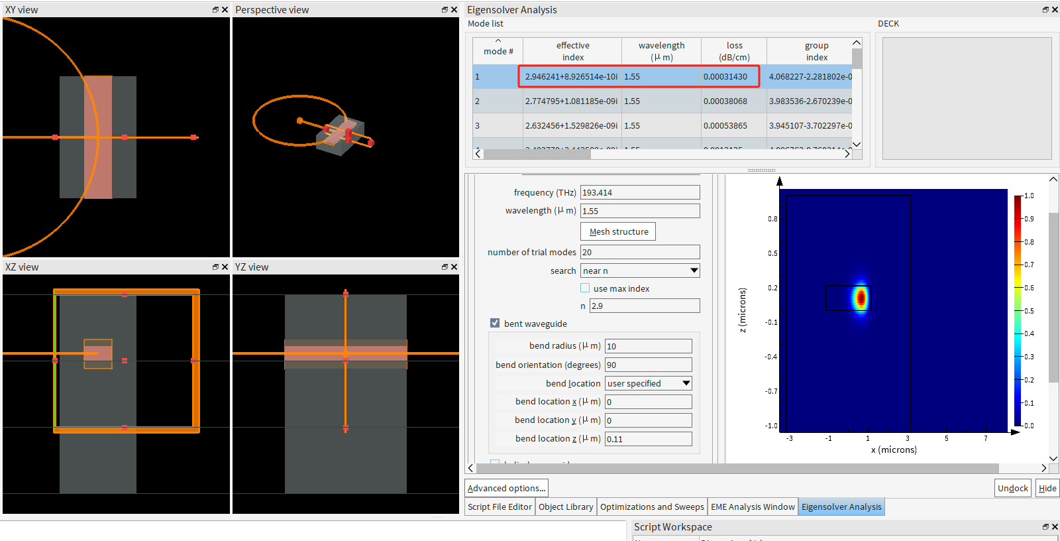Image resolution: width=1060 pixels, height=541 pixels.
Task: Undock the Script Workspace panel
Action: (1045, 527)
